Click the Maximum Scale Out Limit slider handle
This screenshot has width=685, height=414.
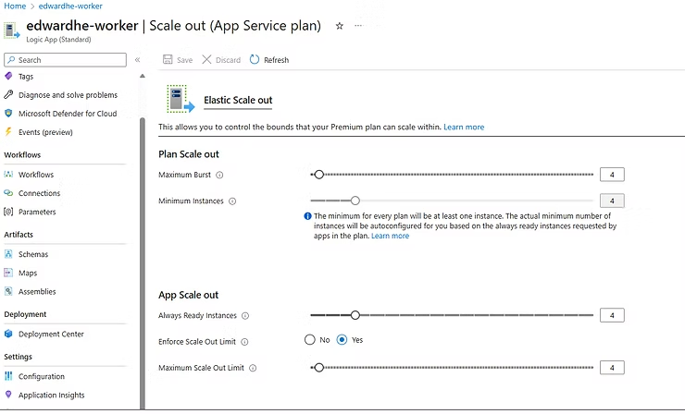click(319, 368)
